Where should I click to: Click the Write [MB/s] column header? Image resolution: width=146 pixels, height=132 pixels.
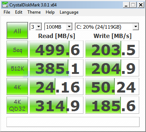click(113, 36)
